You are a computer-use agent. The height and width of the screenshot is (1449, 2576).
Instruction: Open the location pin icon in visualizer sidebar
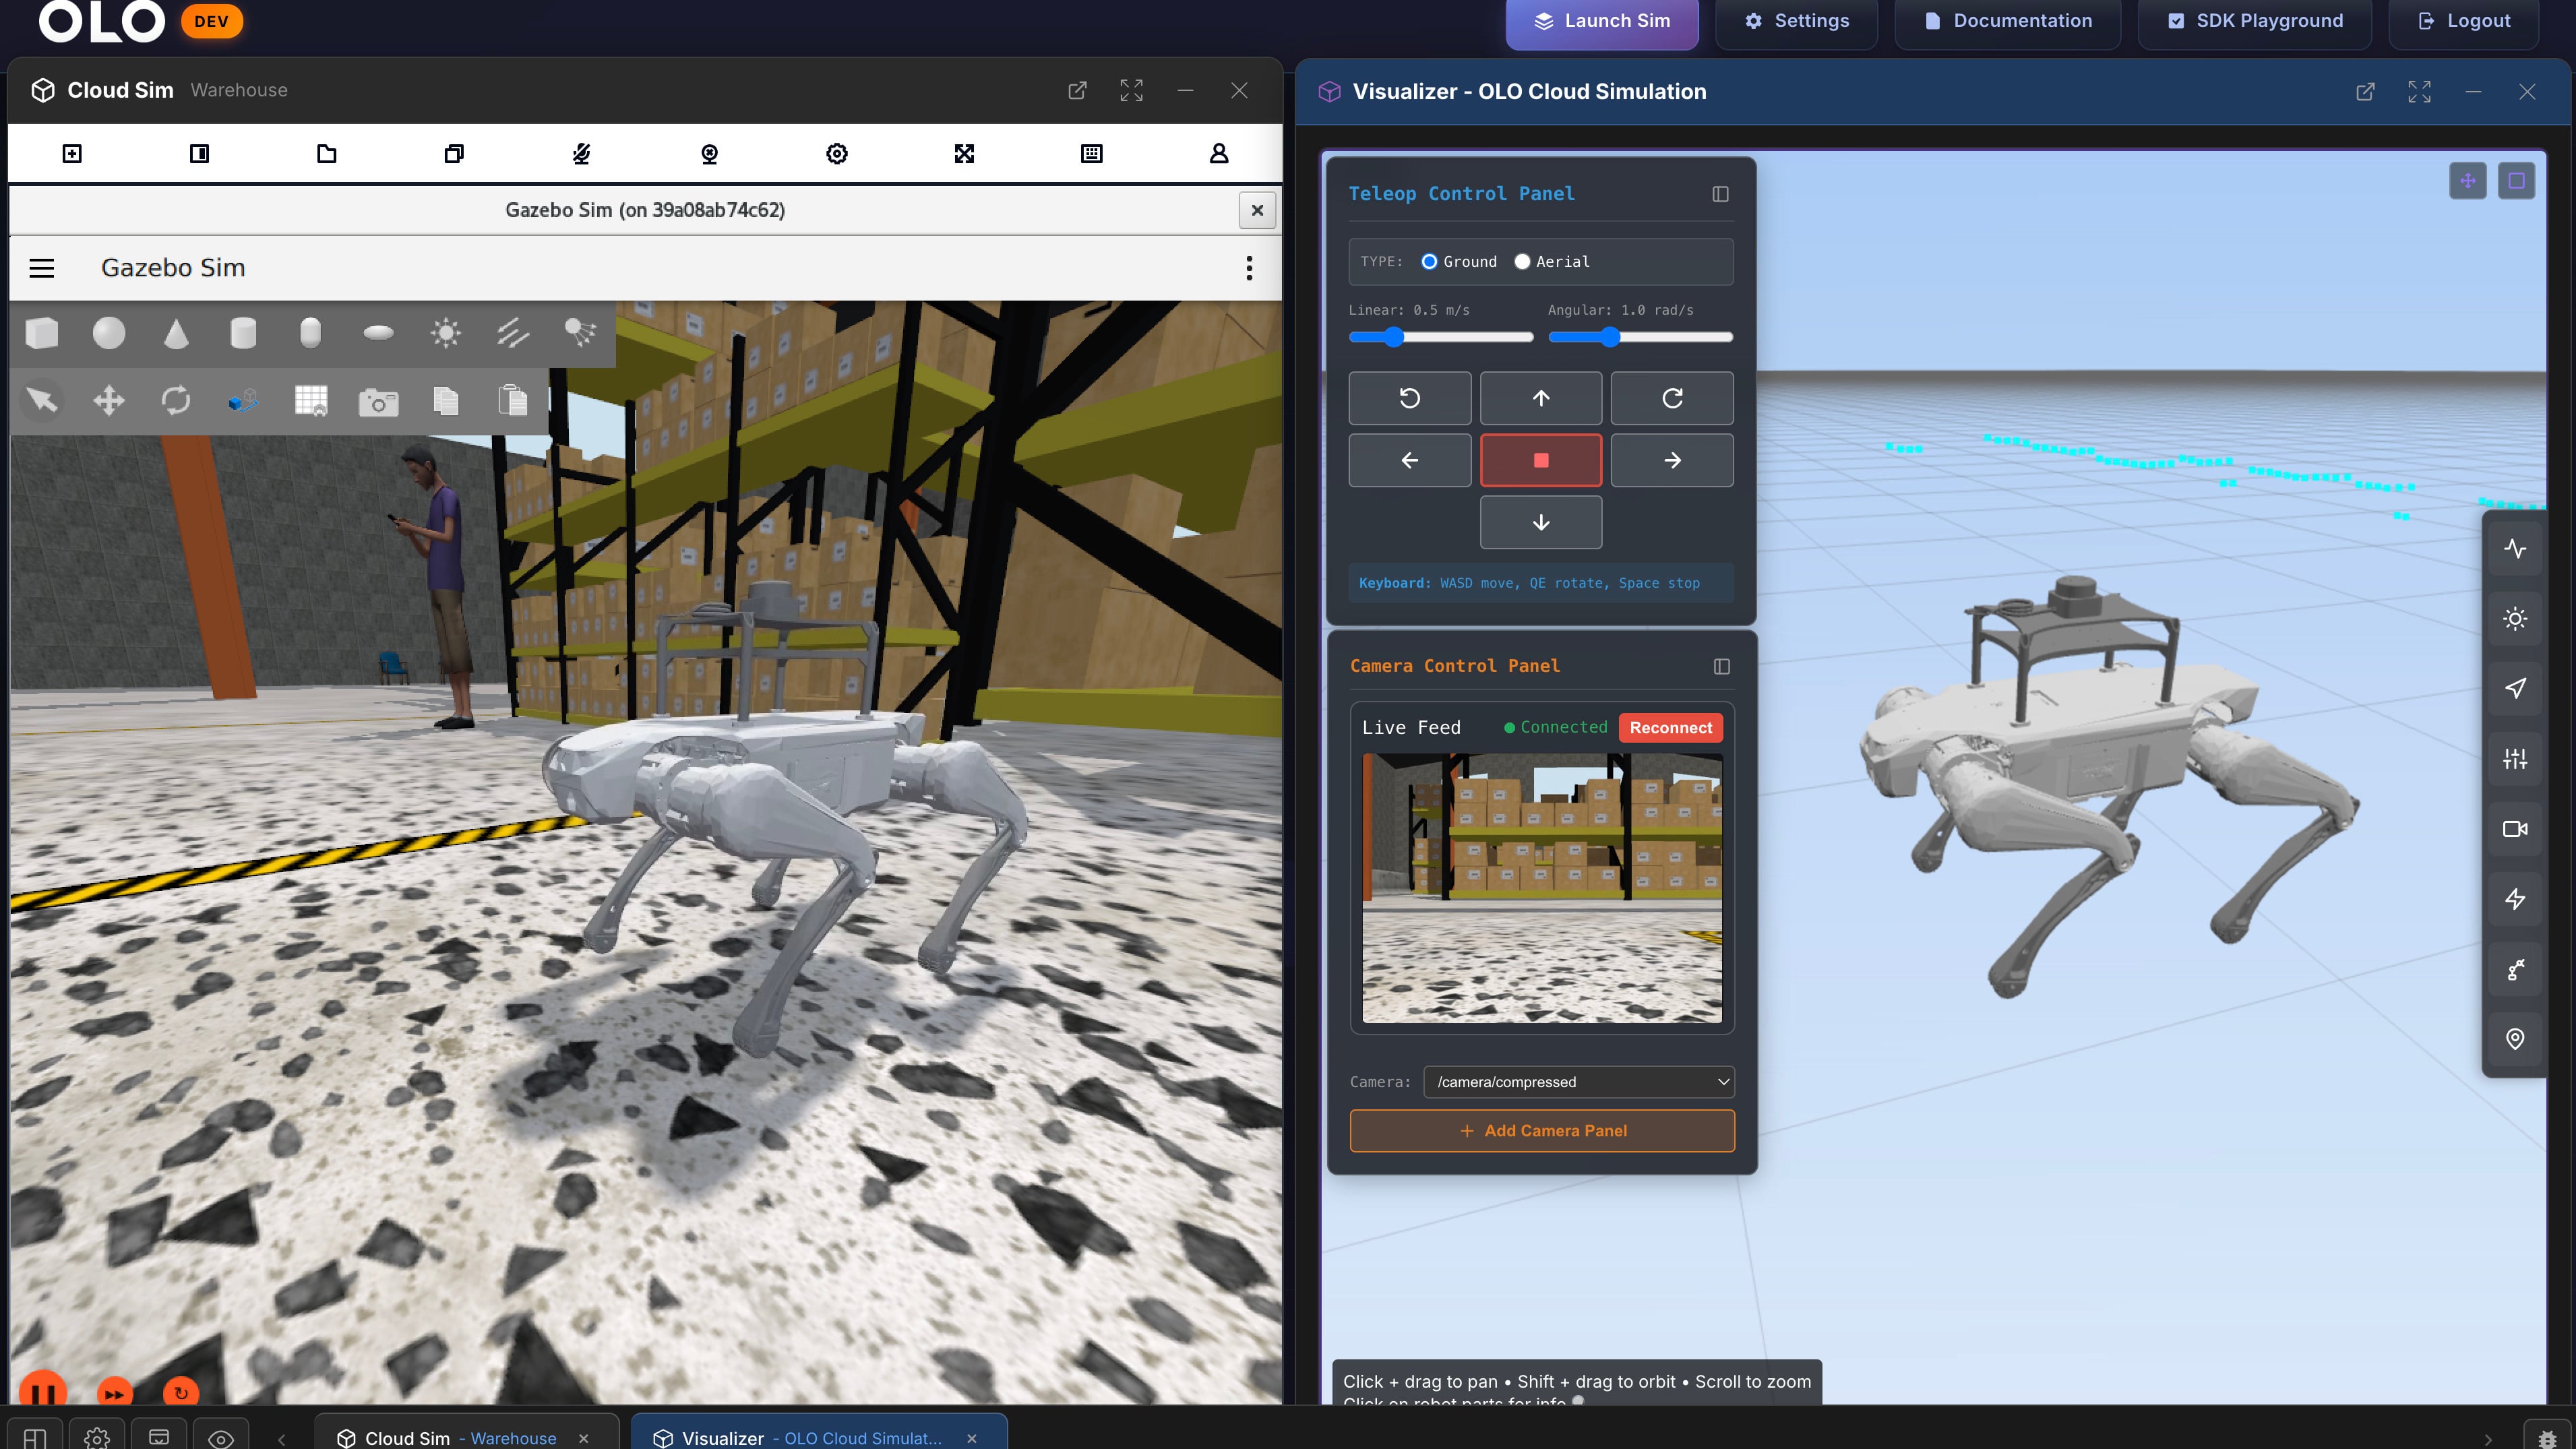[x=2515, y=1039]
